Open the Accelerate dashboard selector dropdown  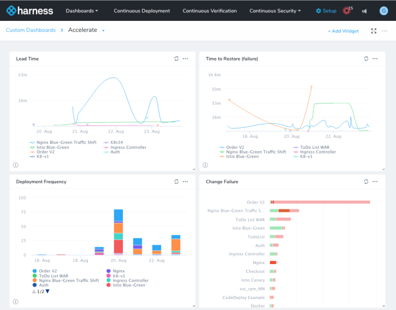coord(103,31)
